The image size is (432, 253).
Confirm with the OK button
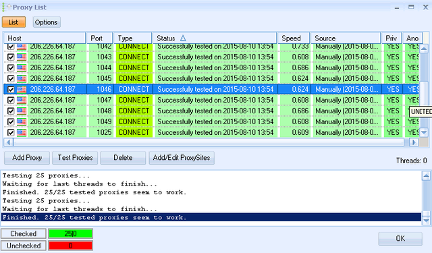click(x=400, y=238)
